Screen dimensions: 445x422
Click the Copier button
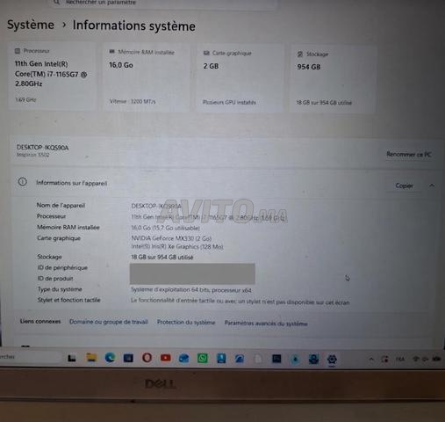pyautogui.click(x=405, y=186)
